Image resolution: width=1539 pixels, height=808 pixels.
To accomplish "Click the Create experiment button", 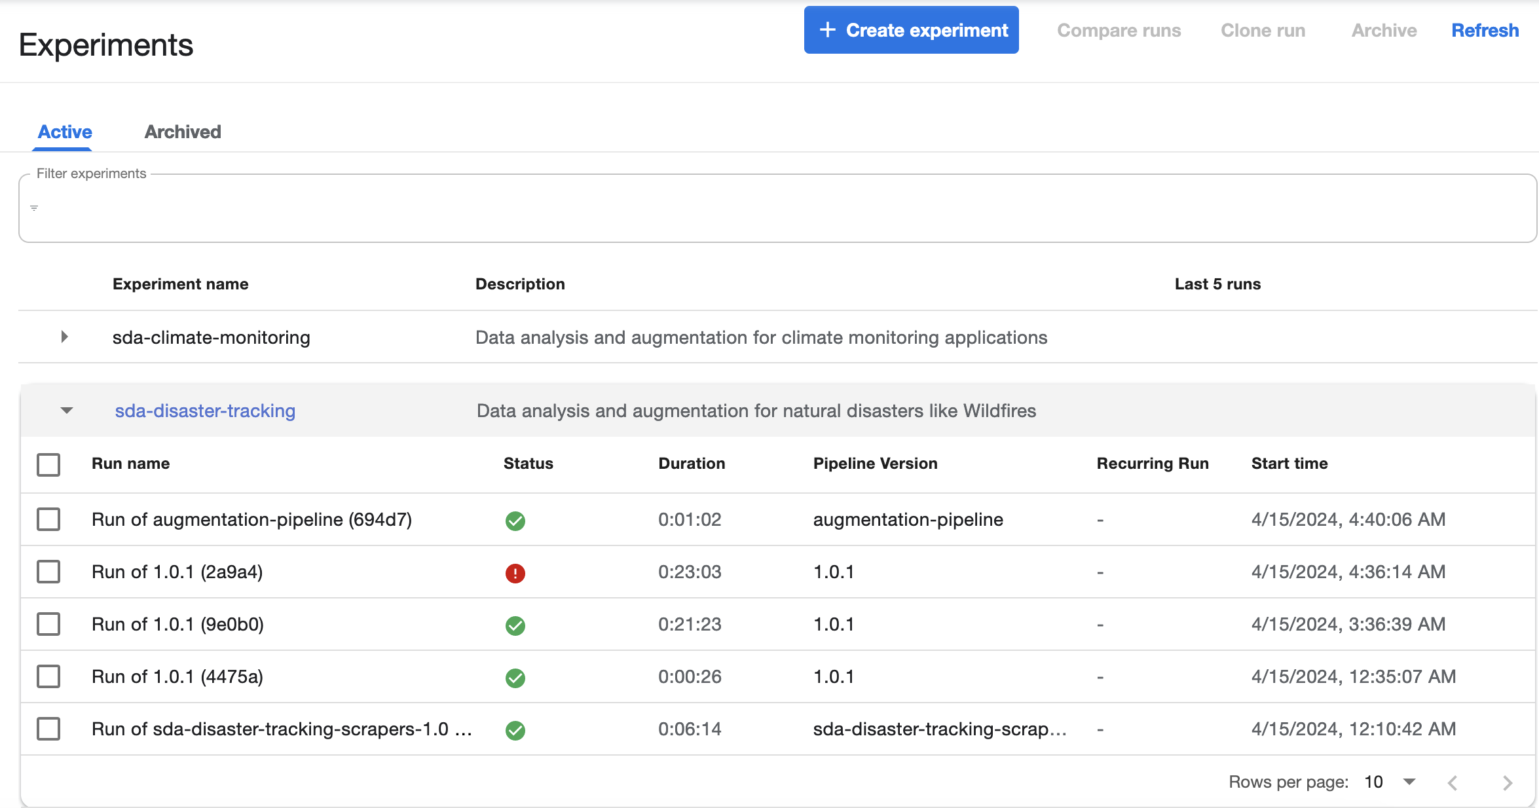I will click(x=911, y=30).
